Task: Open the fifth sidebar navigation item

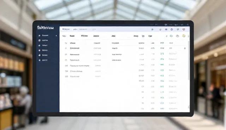Action: click(43, 55)
